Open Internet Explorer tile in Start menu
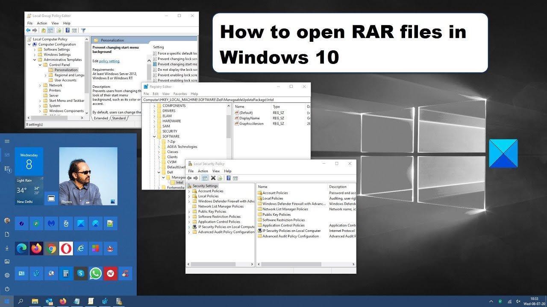 pyautogui.click(x=81, y=248)
